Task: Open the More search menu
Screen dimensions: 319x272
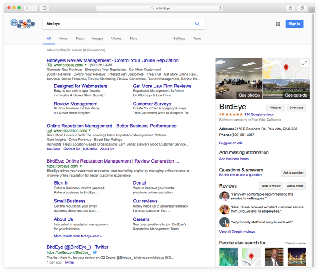Action: click(134, 38)
